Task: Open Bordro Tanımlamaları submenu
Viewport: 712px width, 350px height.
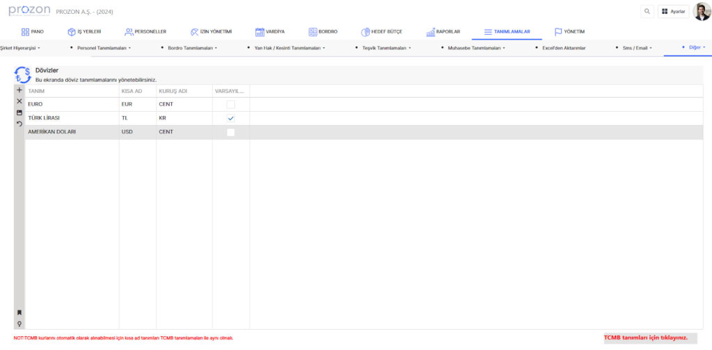Action: pos(193,48)
